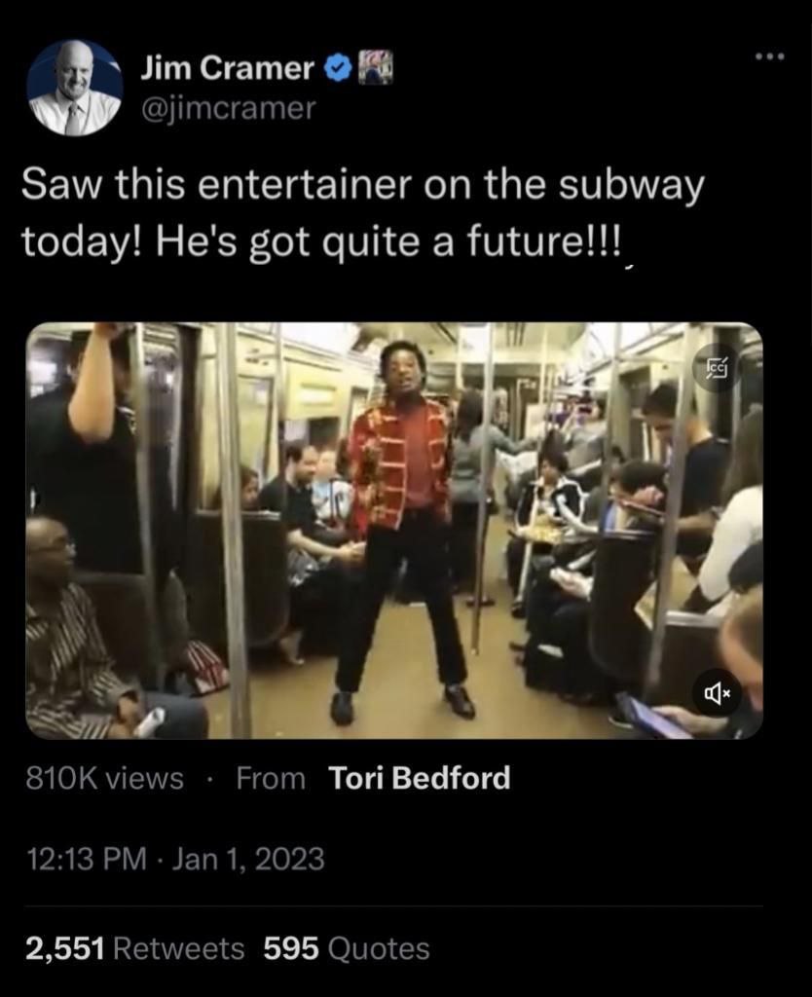Image resolution: width=812 pixels, height=997 pixels.
Task: Play the subway dancer video
Action: pos(394,531)
